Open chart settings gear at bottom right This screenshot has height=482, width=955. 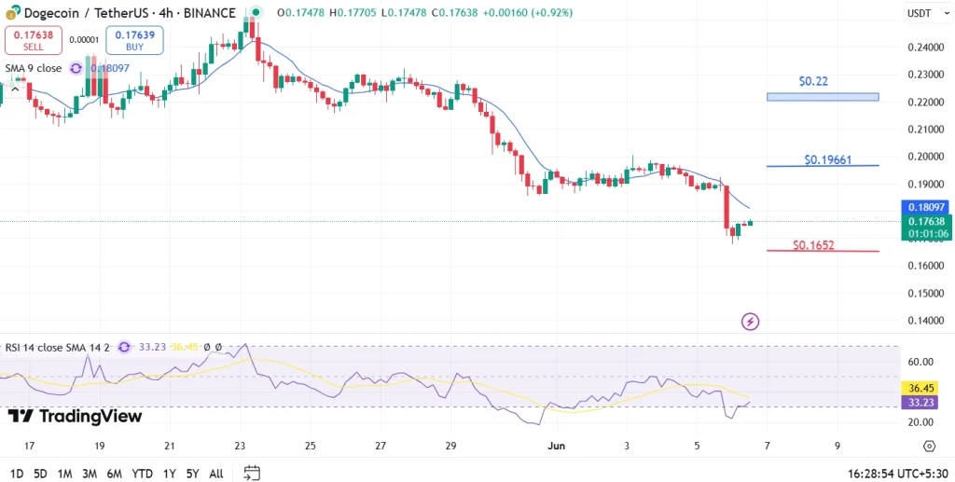click(x=929, y=447)
